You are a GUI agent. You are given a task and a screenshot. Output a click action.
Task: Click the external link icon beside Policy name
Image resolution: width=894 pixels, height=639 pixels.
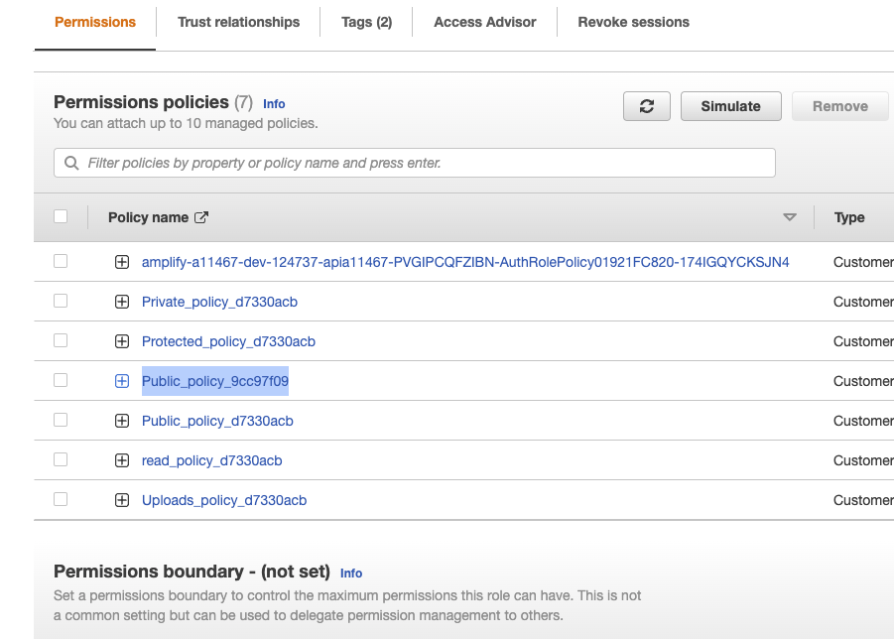coord(201,217)
